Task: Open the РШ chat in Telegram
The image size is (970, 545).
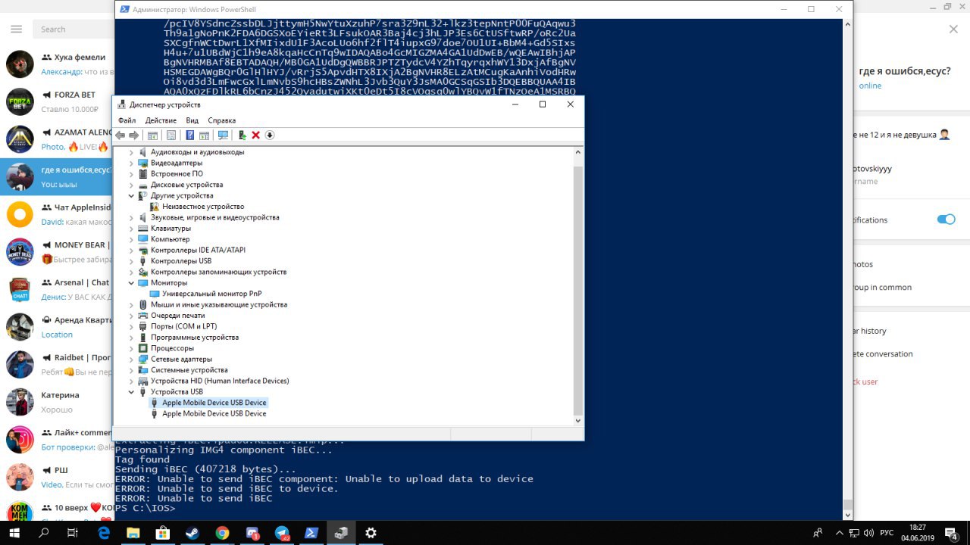Action: coord(57,477)
